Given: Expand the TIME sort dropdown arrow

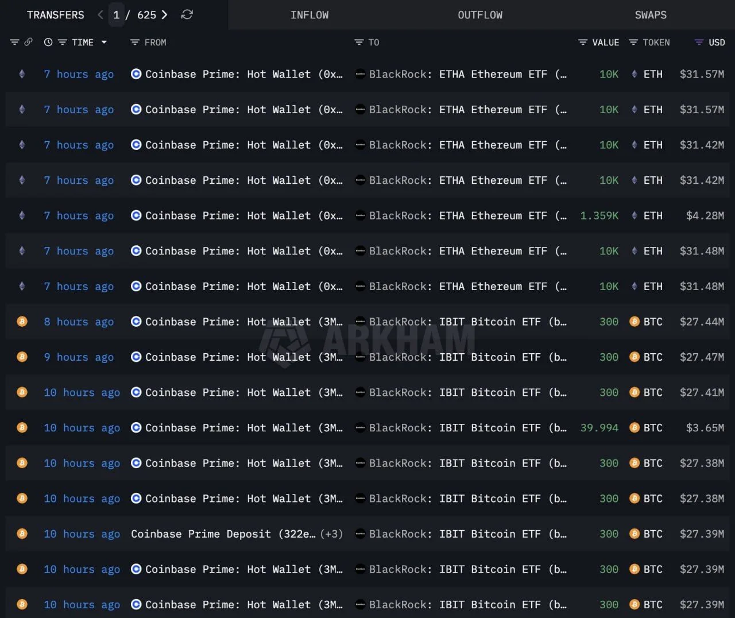Looking at the screenshot, I should [104, 43].
